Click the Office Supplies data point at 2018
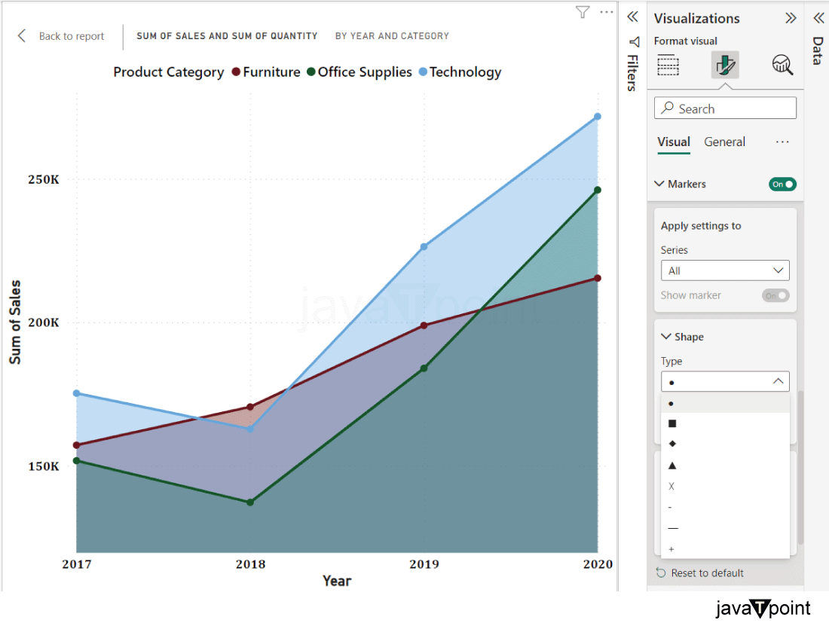This screenshot has width=829, height=629. pyautogui.click(x=250, y=502)
